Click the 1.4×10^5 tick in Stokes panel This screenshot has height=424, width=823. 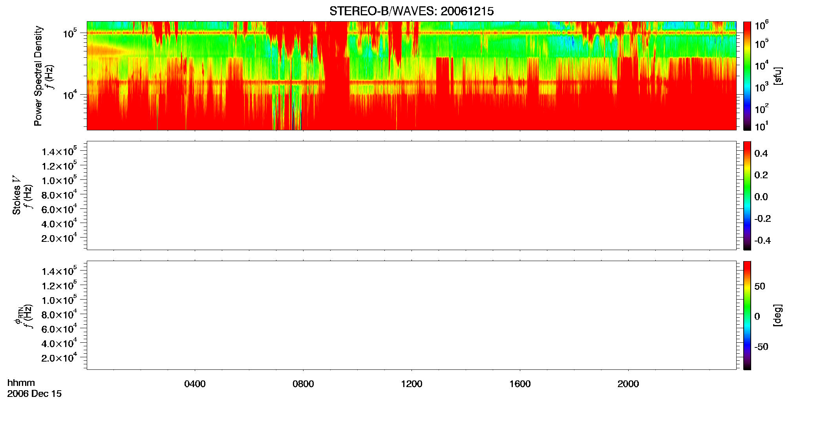[x=59, y=151]
